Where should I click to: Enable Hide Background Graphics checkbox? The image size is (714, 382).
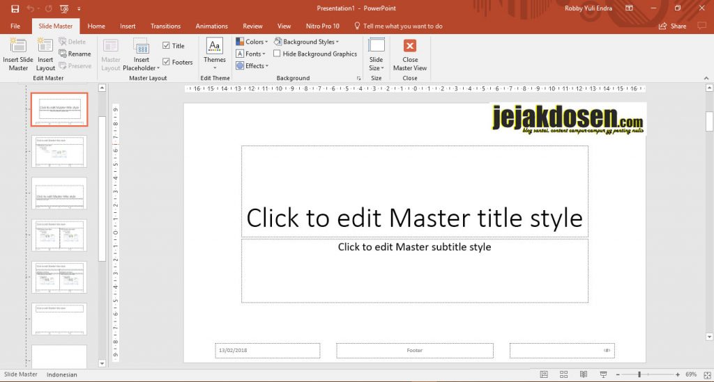tap(277, 54)
